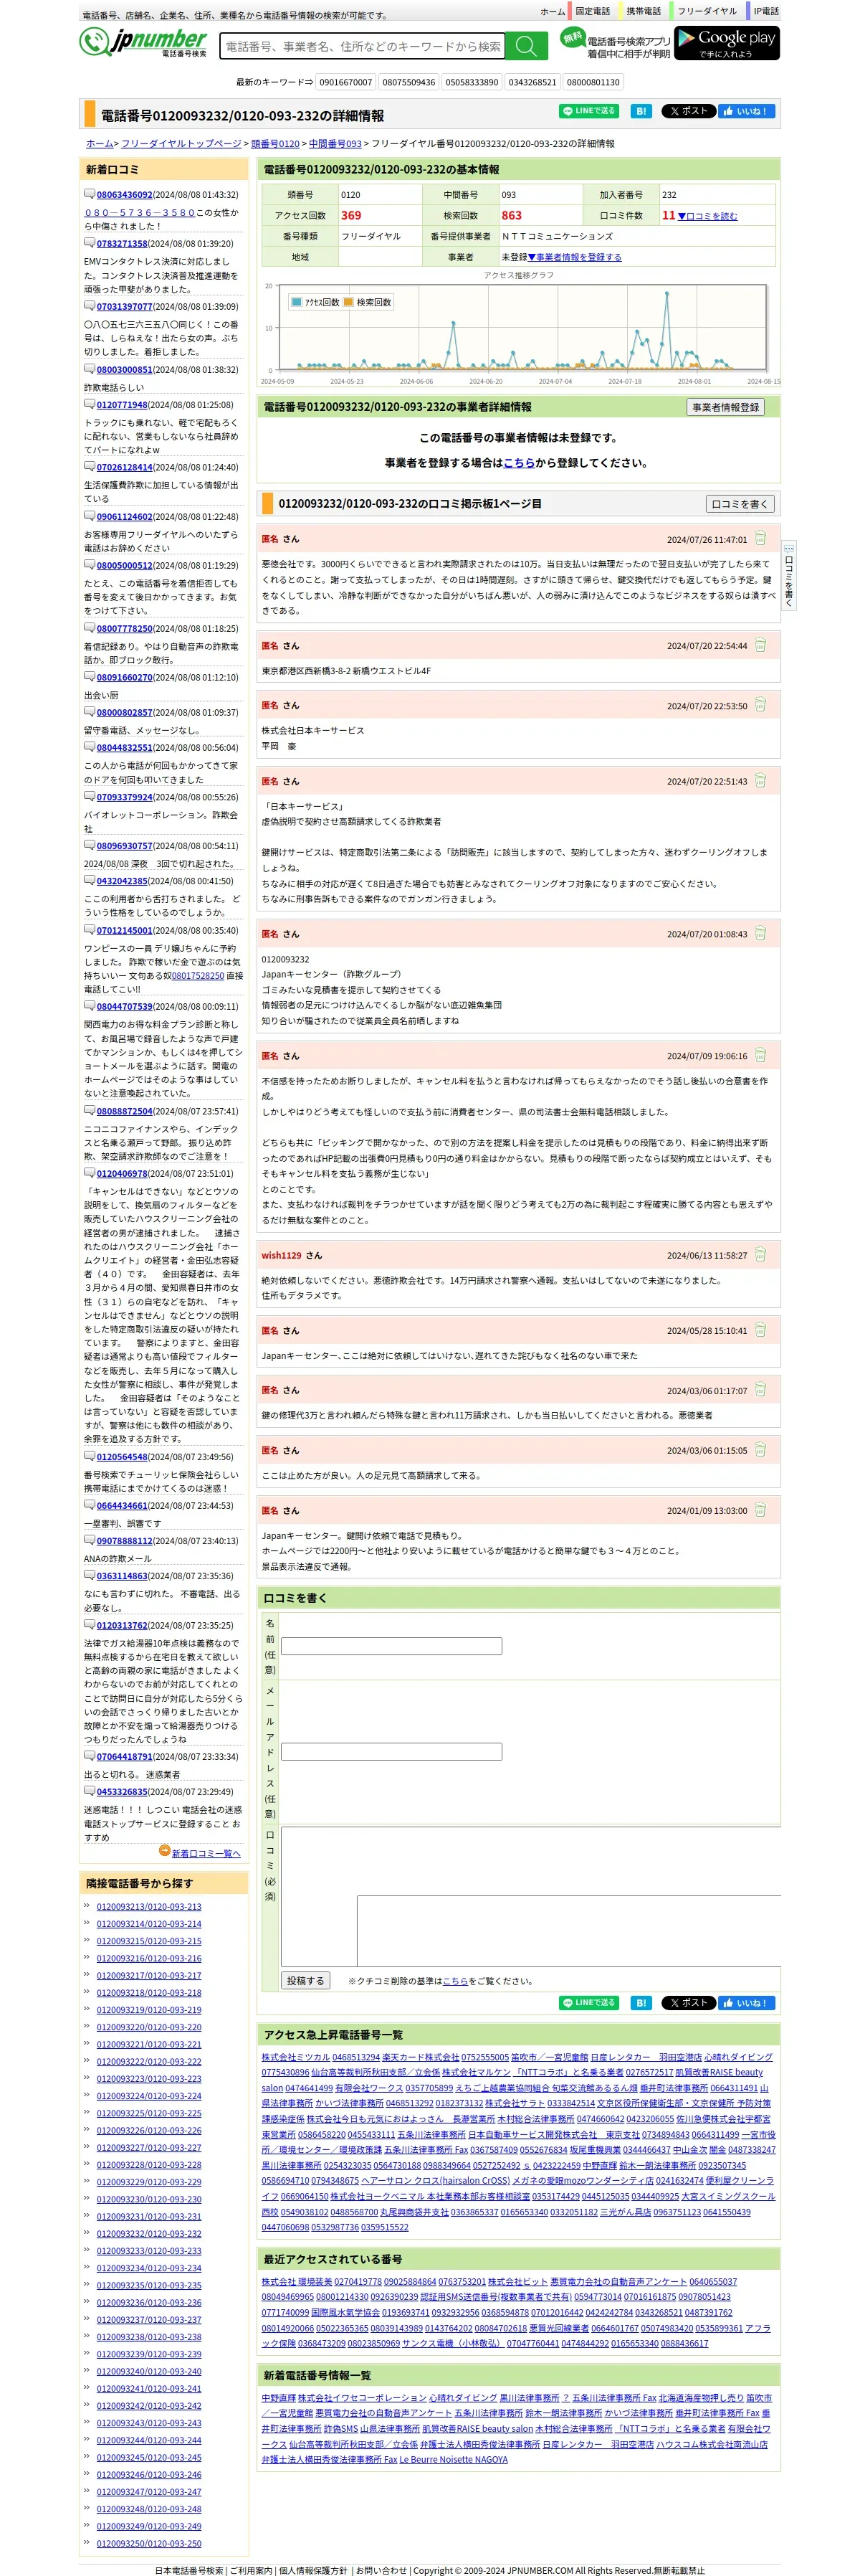Open ▼口コミを読む link
The height and width of the screenshot is (2576, 860).
[x=707, y=216]
